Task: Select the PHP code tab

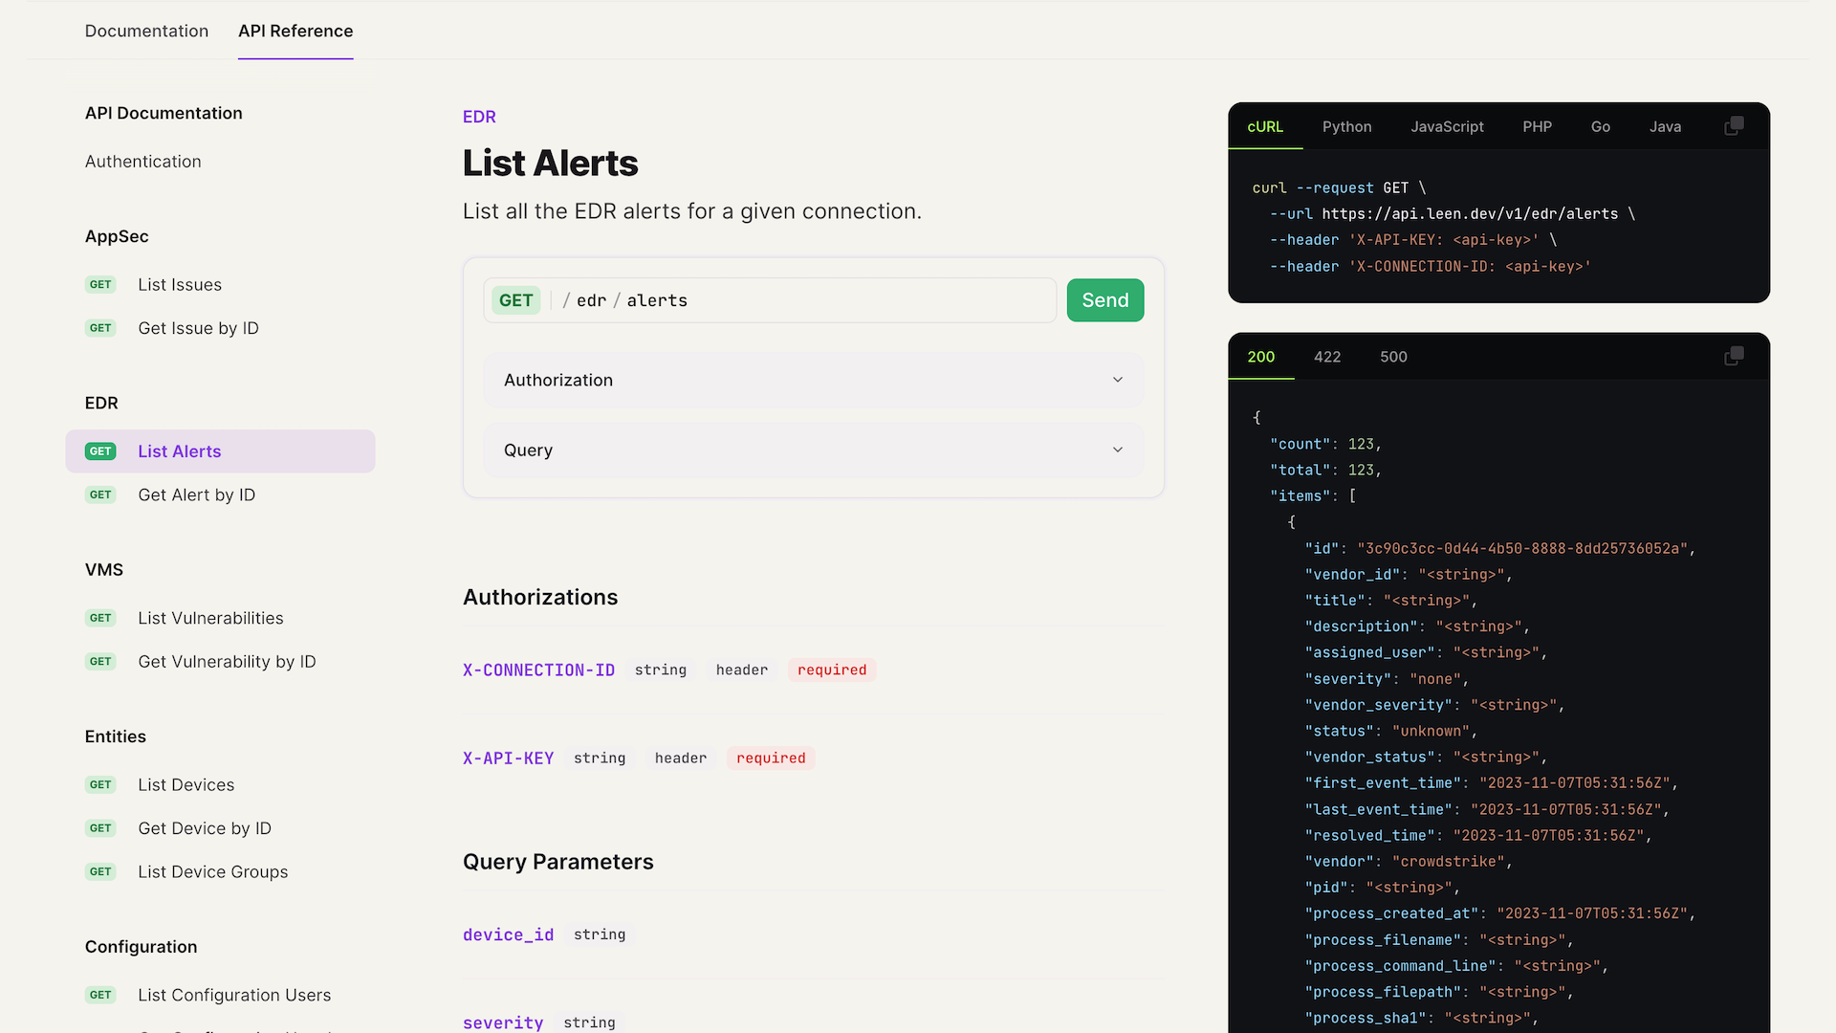Action: click(1537, 126)
